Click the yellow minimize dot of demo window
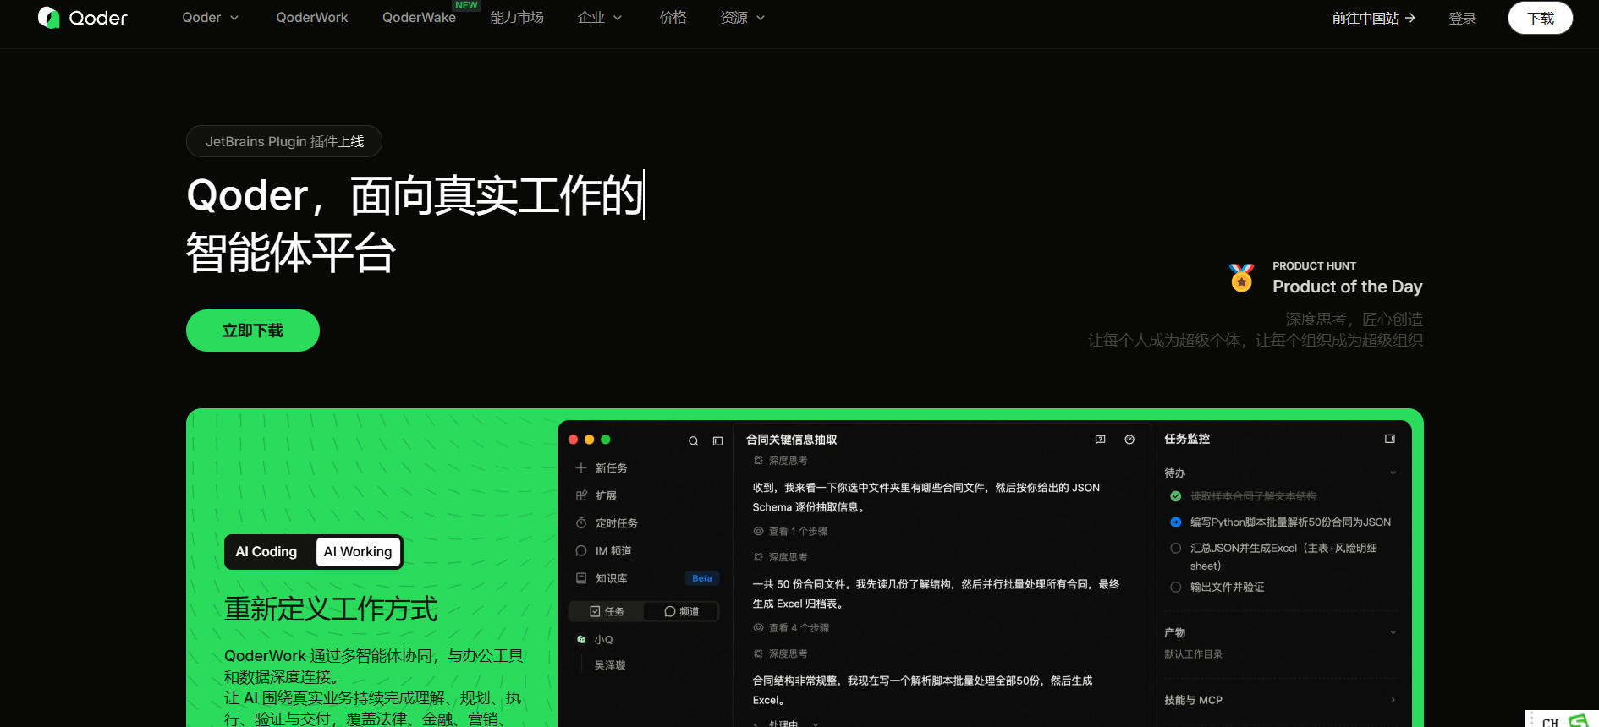The height and width of the screenshot is (727, 1599). pyautogui.click(x=590, y=440)
